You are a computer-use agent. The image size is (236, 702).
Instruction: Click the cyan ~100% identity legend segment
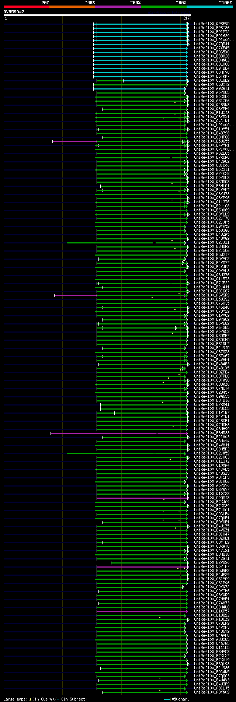[209, 7]
